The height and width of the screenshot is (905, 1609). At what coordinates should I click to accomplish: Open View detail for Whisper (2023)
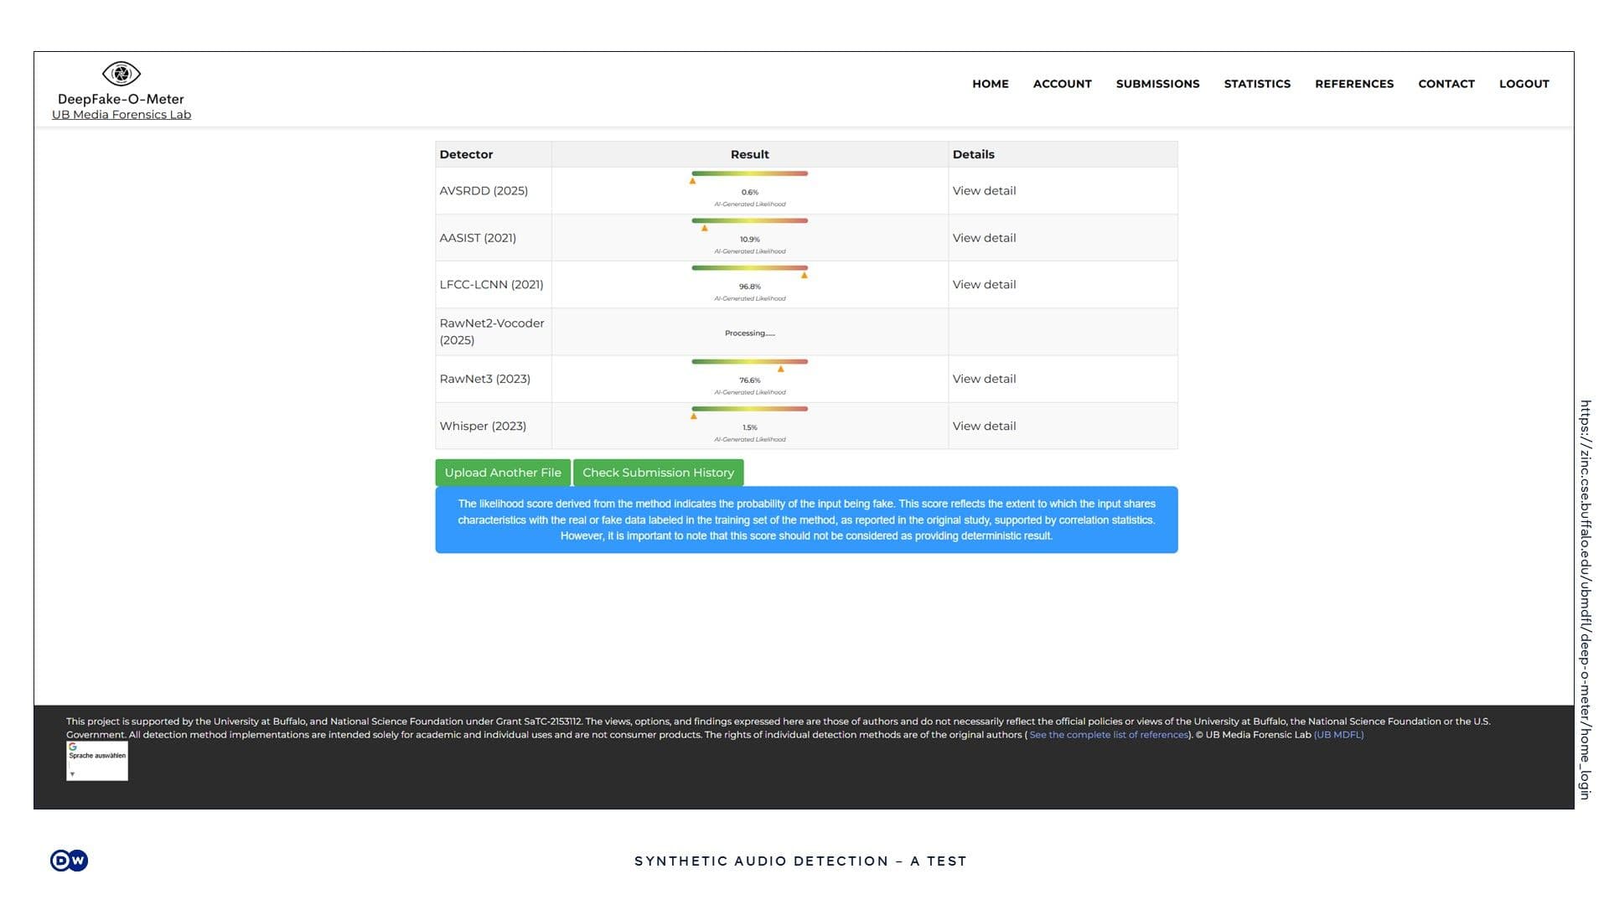[984, 427]
